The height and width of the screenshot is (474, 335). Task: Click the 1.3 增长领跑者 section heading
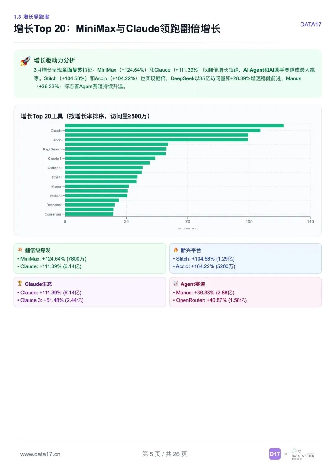tap(31, 17)
